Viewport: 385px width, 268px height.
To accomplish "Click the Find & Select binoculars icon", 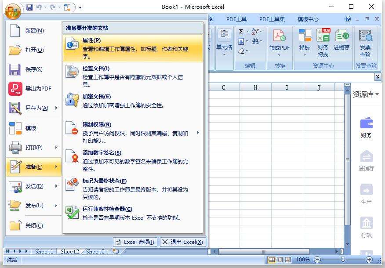I will (255, 41).
